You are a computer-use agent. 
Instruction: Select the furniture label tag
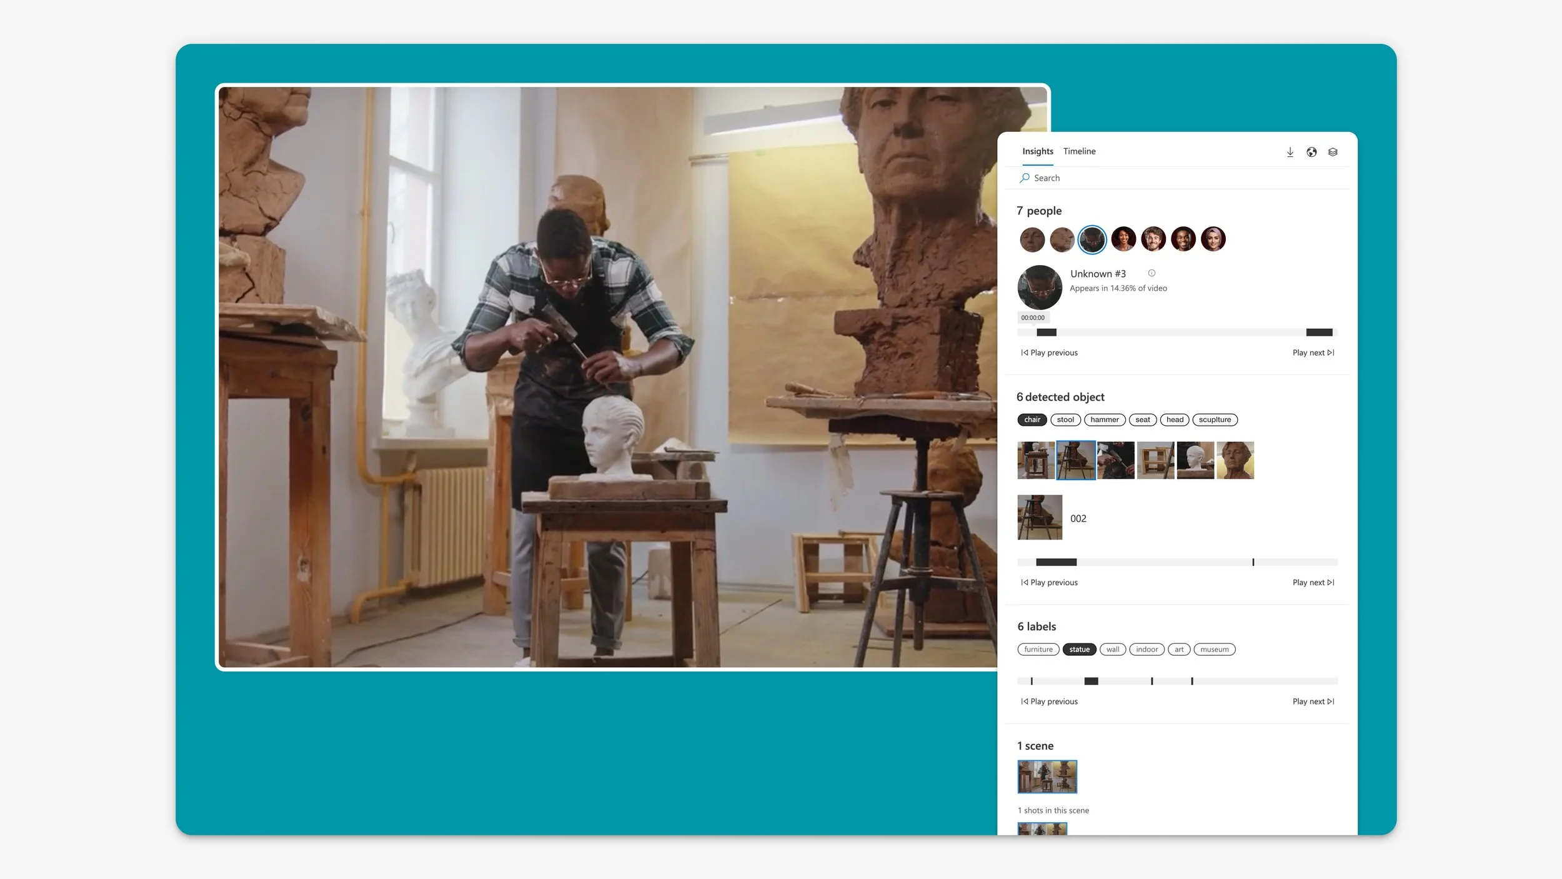pos(1038,650)
